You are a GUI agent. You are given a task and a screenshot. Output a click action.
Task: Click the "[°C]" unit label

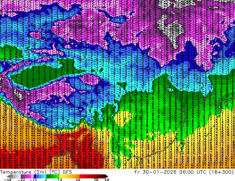pos(55,172)
